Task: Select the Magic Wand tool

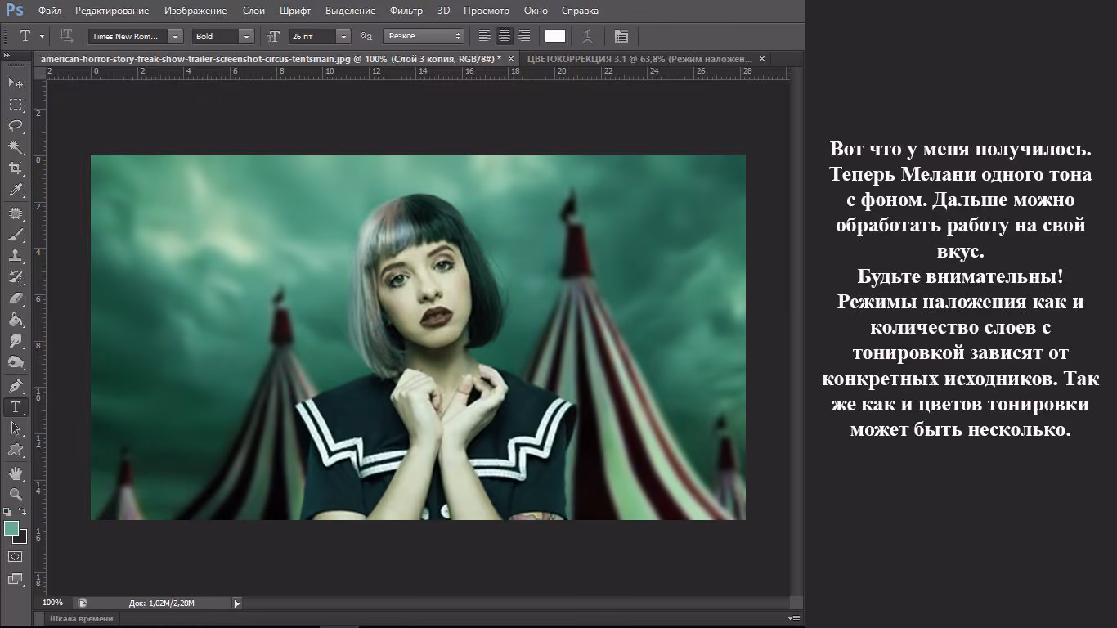Action: [15, 146]
